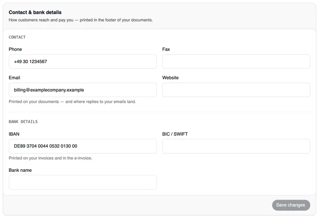Viewport: 319px width, 218px height.
Task: Click the Save changes button
Action: pos(291,205)
